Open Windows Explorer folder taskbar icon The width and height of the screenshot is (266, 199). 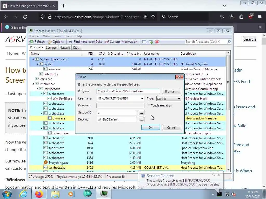click(x=55, y=194)
